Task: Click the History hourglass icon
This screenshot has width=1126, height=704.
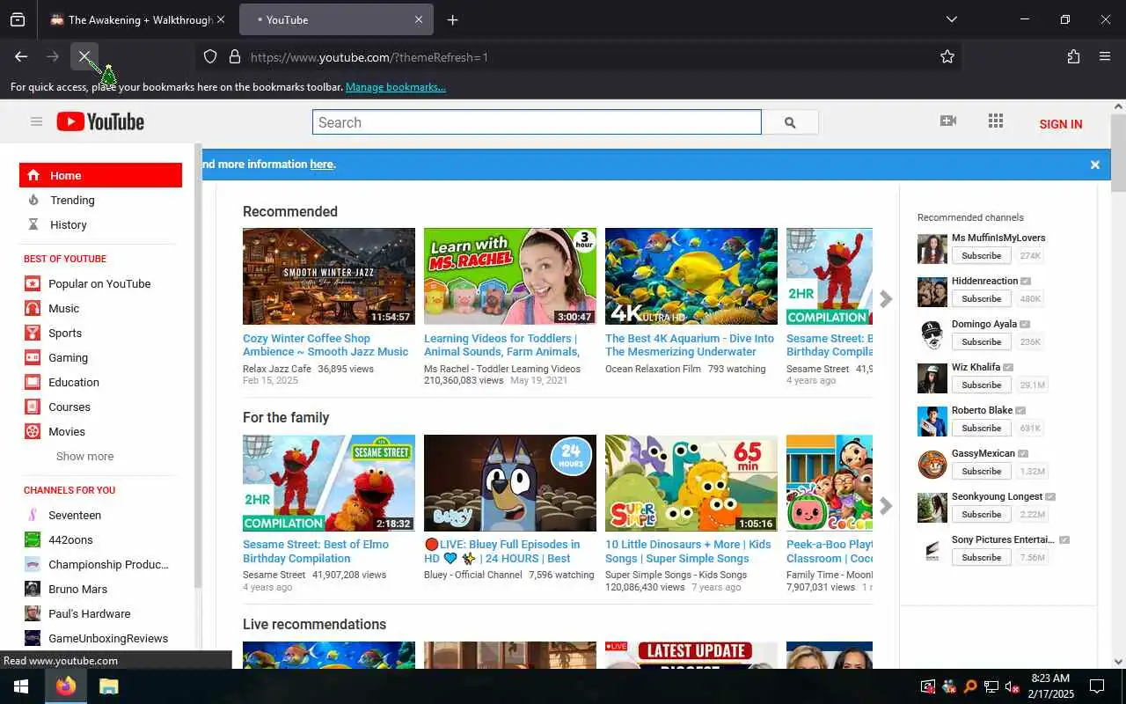Action: [33, 224]
